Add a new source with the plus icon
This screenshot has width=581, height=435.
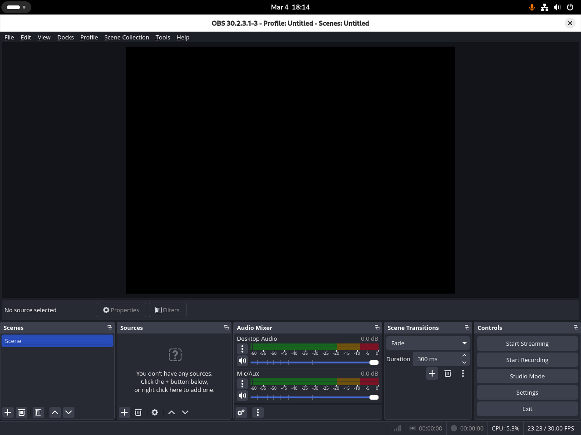(124, 412)
